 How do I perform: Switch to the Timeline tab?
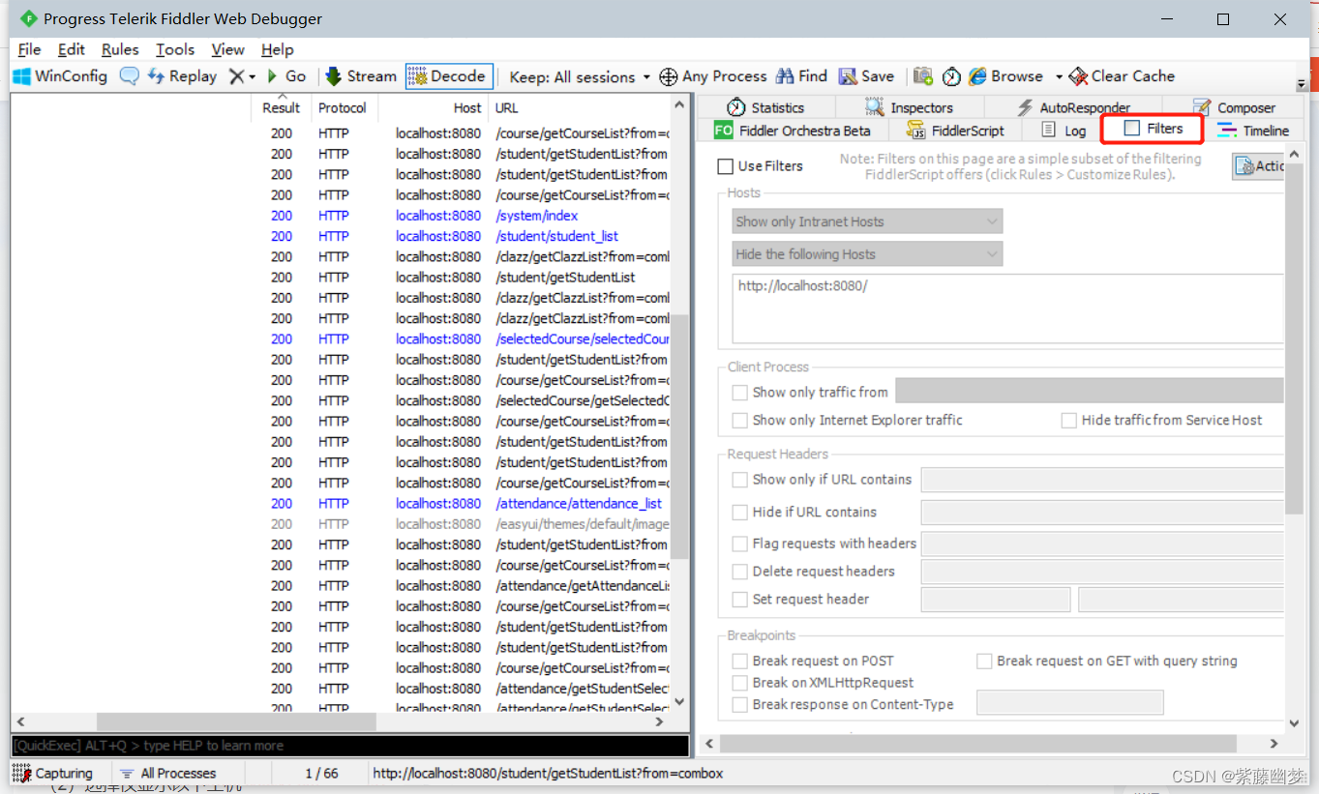pos(1254,131)
